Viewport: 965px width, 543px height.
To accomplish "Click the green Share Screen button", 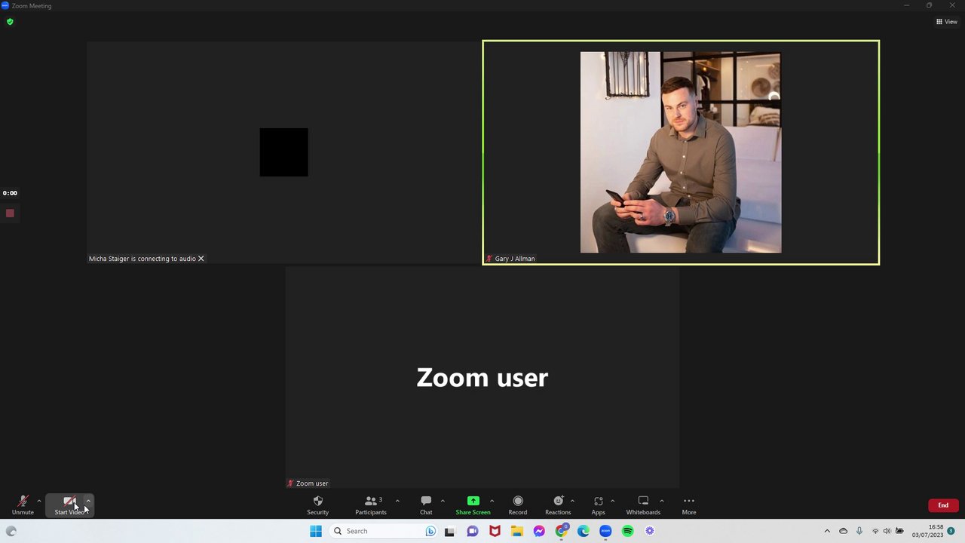I will (x=473, y=505).
